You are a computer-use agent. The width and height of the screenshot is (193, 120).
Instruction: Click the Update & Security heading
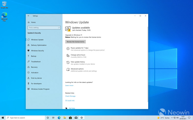click(34, 33)
